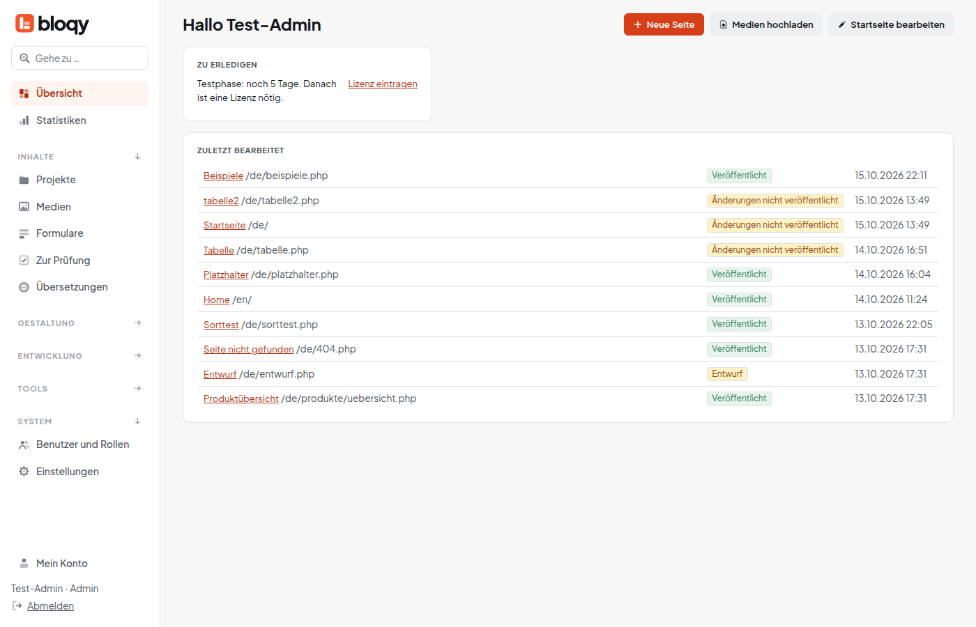Collapse the System section arrow

137,421
